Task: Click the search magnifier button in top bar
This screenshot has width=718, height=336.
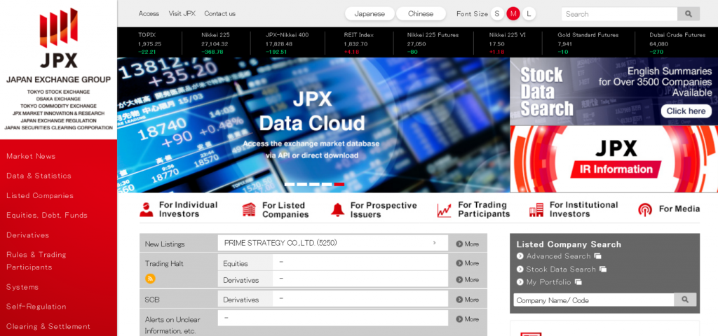Action: pos(689,14)
